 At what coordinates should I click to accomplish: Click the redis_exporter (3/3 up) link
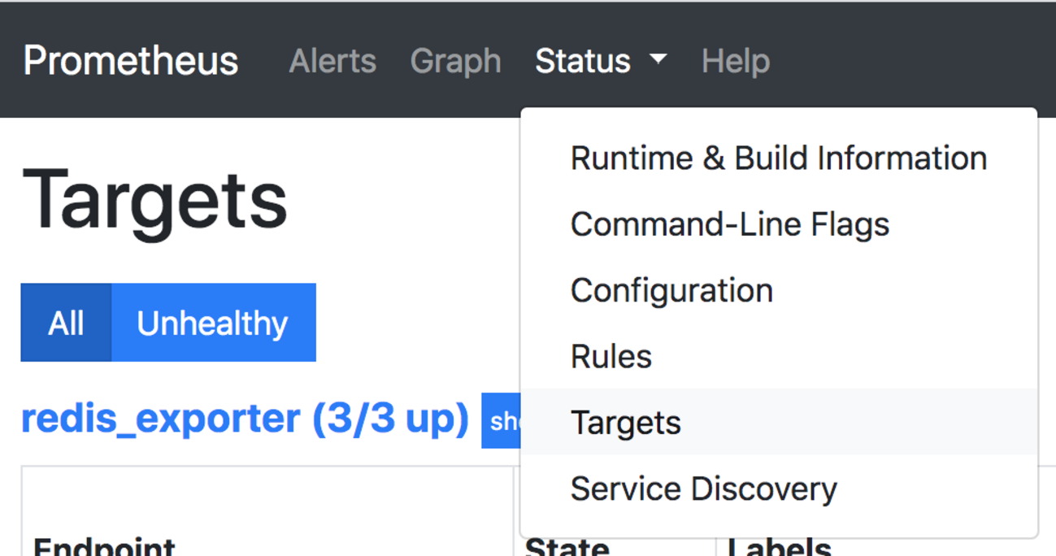245,419
